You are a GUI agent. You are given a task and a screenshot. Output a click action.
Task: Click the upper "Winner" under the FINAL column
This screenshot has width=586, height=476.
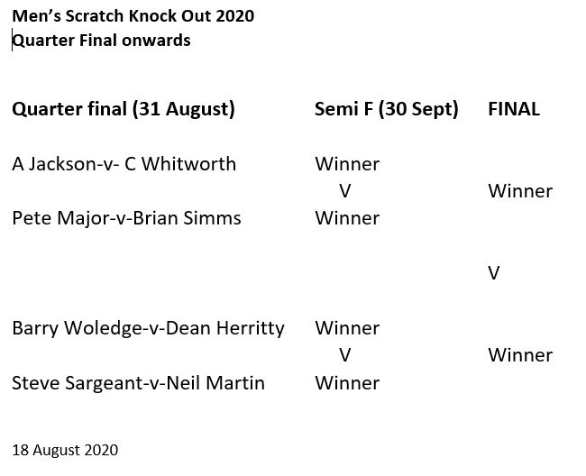pyautogui.click(x=520, y=191)
